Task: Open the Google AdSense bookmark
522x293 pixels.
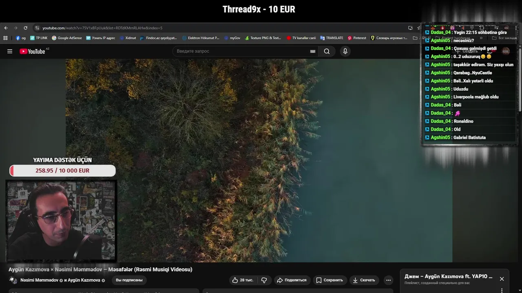Action: (66, 38)
